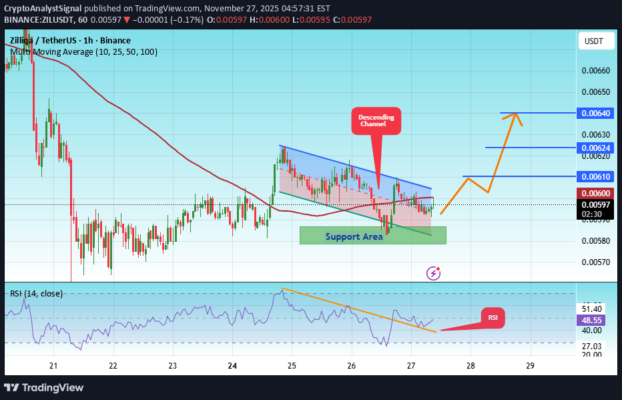This screenshot has width=622, height=400.
Task: Click the purple 48.55 RSI value label
Action: [x=591, y=321]
